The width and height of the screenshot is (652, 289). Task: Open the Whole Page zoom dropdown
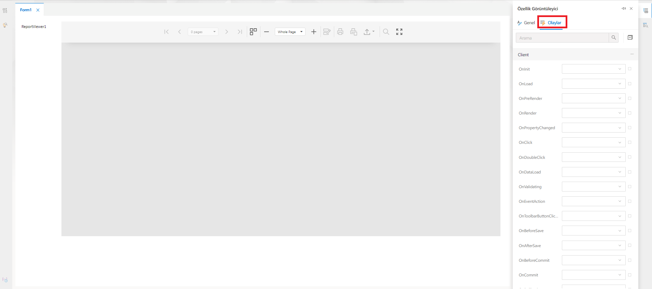coord(290,32)
